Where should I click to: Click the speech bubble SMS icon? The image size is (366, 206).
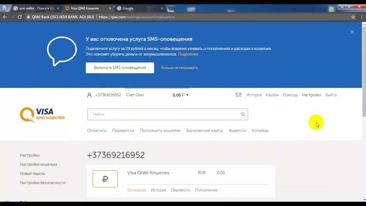pos(62,51)
